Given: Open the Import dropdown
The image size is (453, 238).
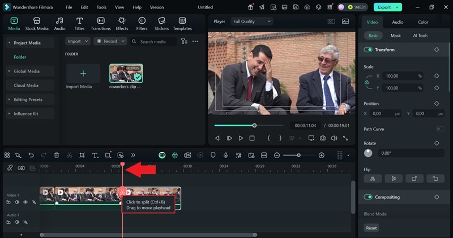Looking at the screenshot, I should tap(78, 41).
